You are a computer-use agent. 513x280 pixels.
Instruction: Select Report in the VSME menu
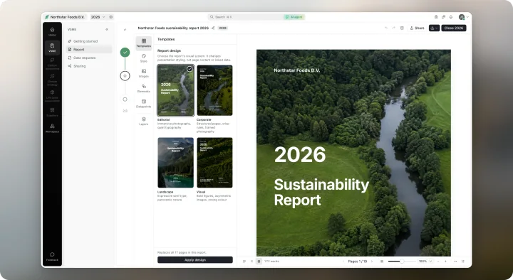pyautogui.click(x=89, y=50)
